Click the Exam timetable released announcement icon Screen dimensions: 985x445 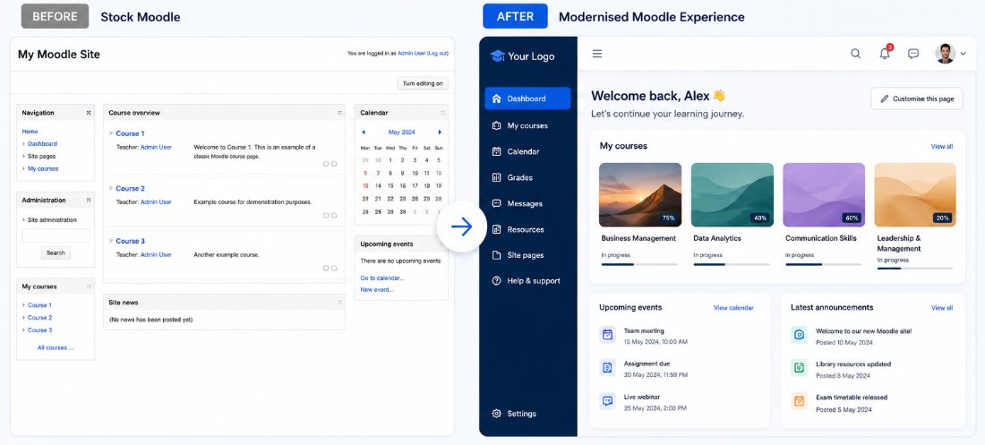click(x=799, y=401)
